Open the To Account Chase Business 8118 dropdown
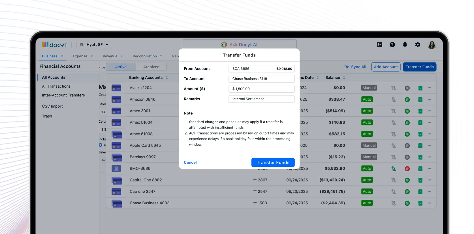This screenshot has width=474, height=234. point(262,79)
